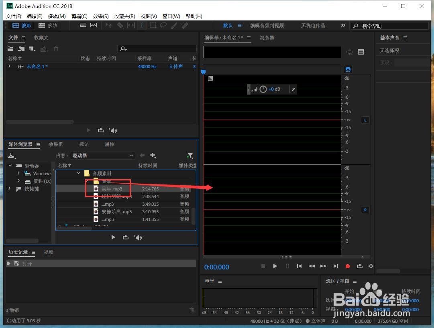Switch to the 效果组 tab
This screenshot has width=434, height=328.
(56, 144)
